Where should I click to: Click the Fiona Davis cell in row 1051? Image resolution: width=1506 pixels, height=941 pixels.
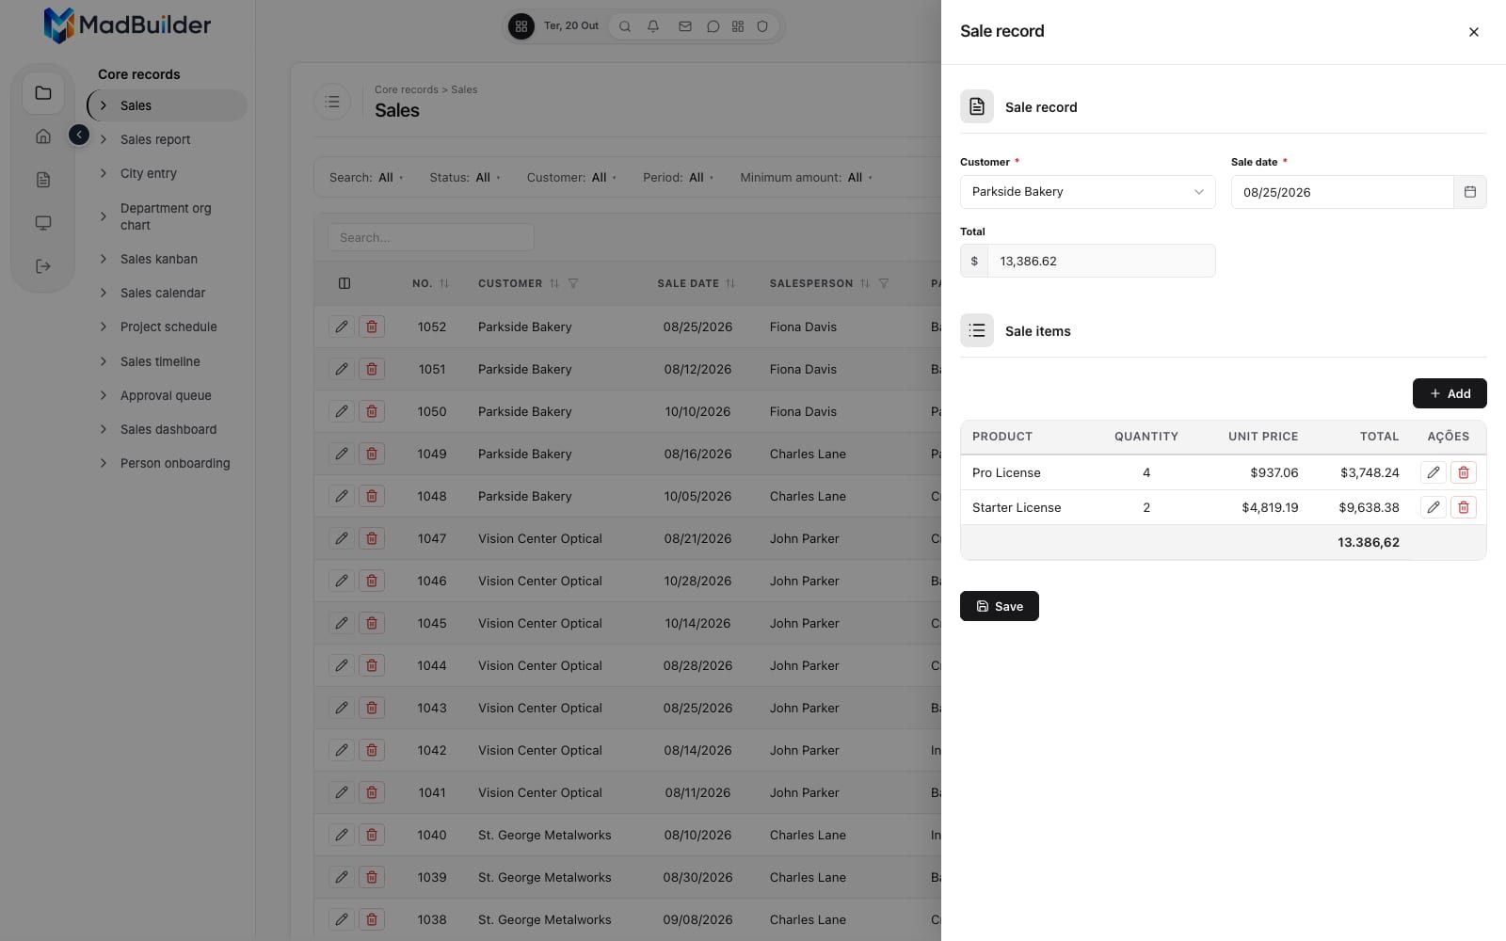pos(803,369)
